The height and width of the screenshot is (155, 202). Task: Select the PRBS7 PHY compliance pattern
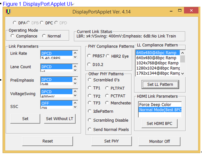pyautogui.click(x=89, y=56)
